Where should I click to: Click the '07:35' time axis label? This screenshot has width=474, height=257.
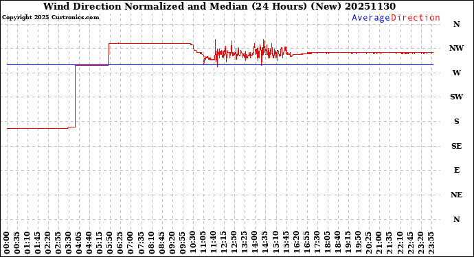[x=141, y=243]
